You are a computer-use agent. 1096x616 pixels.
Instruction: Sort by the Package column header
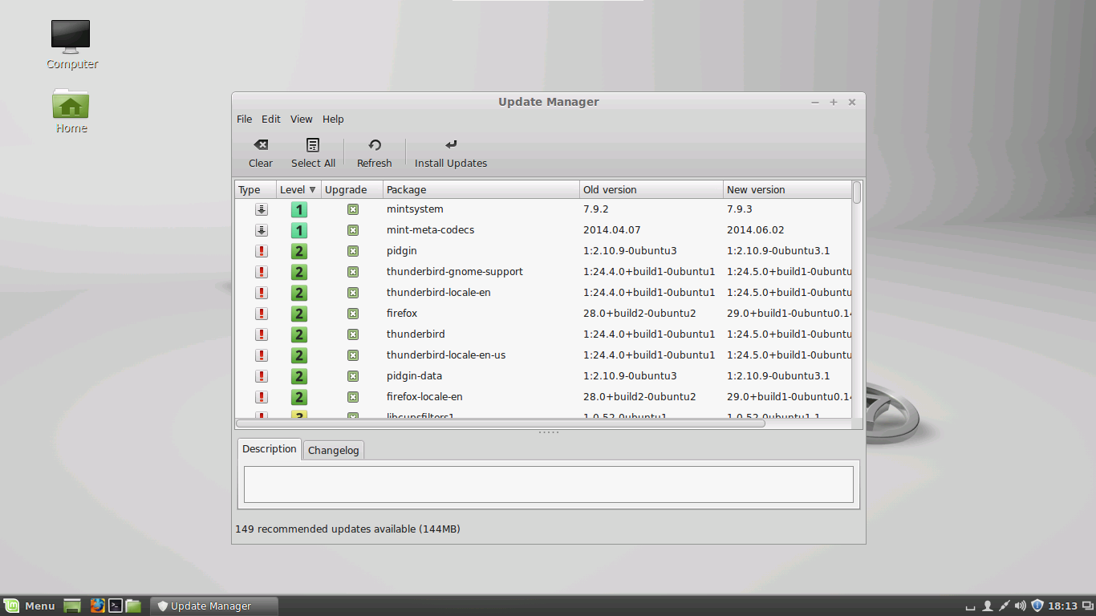tap(481, 190)
